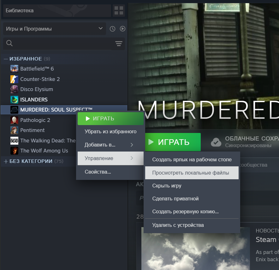Choose Удалить с устройства
279x270 pixels.
(192, 225)
